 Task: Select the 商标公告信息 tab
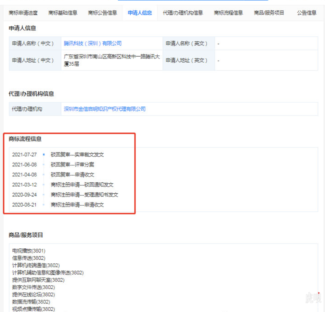103,13
